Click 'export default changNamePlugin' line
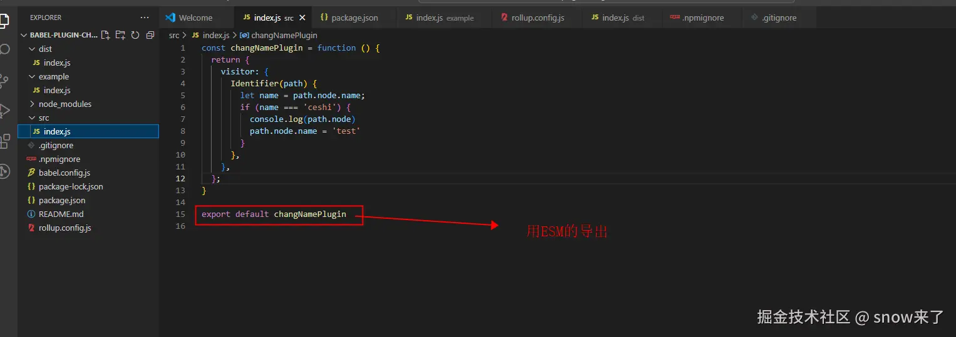The height and width of the screenshot is (337, 956). tap(274, 214)
